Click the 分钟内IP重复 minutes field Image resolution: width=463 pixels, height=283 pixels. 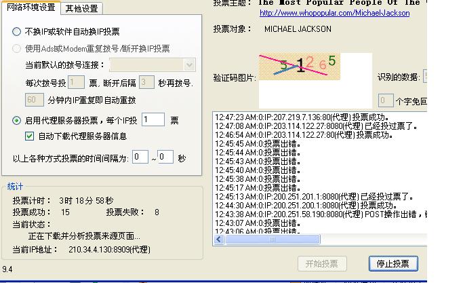pos(35,100)
